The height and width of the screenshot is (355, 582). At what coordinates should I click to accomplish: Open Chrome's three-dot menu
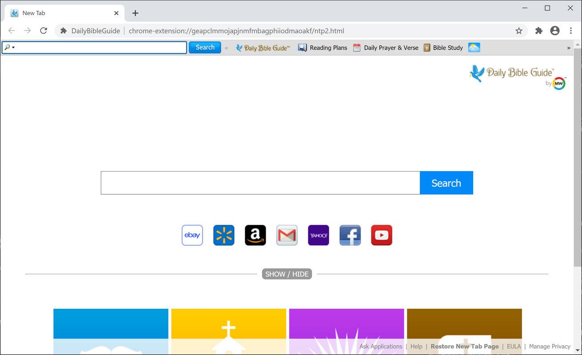[571, 31]
